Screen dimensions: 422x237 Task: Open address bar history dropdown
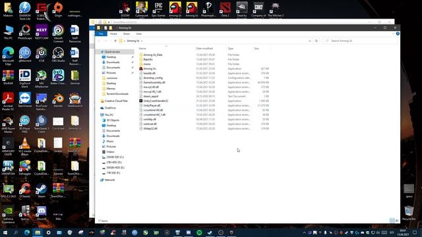[310, 41]
